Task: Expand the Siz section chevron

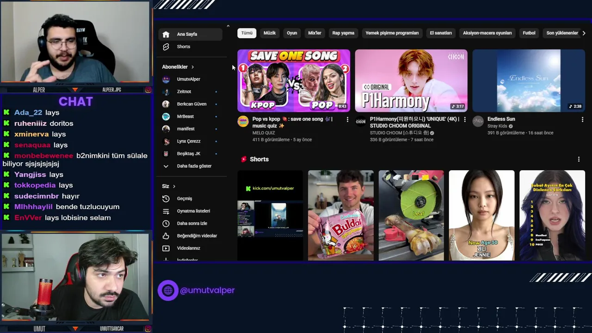Action: (174, 186)
